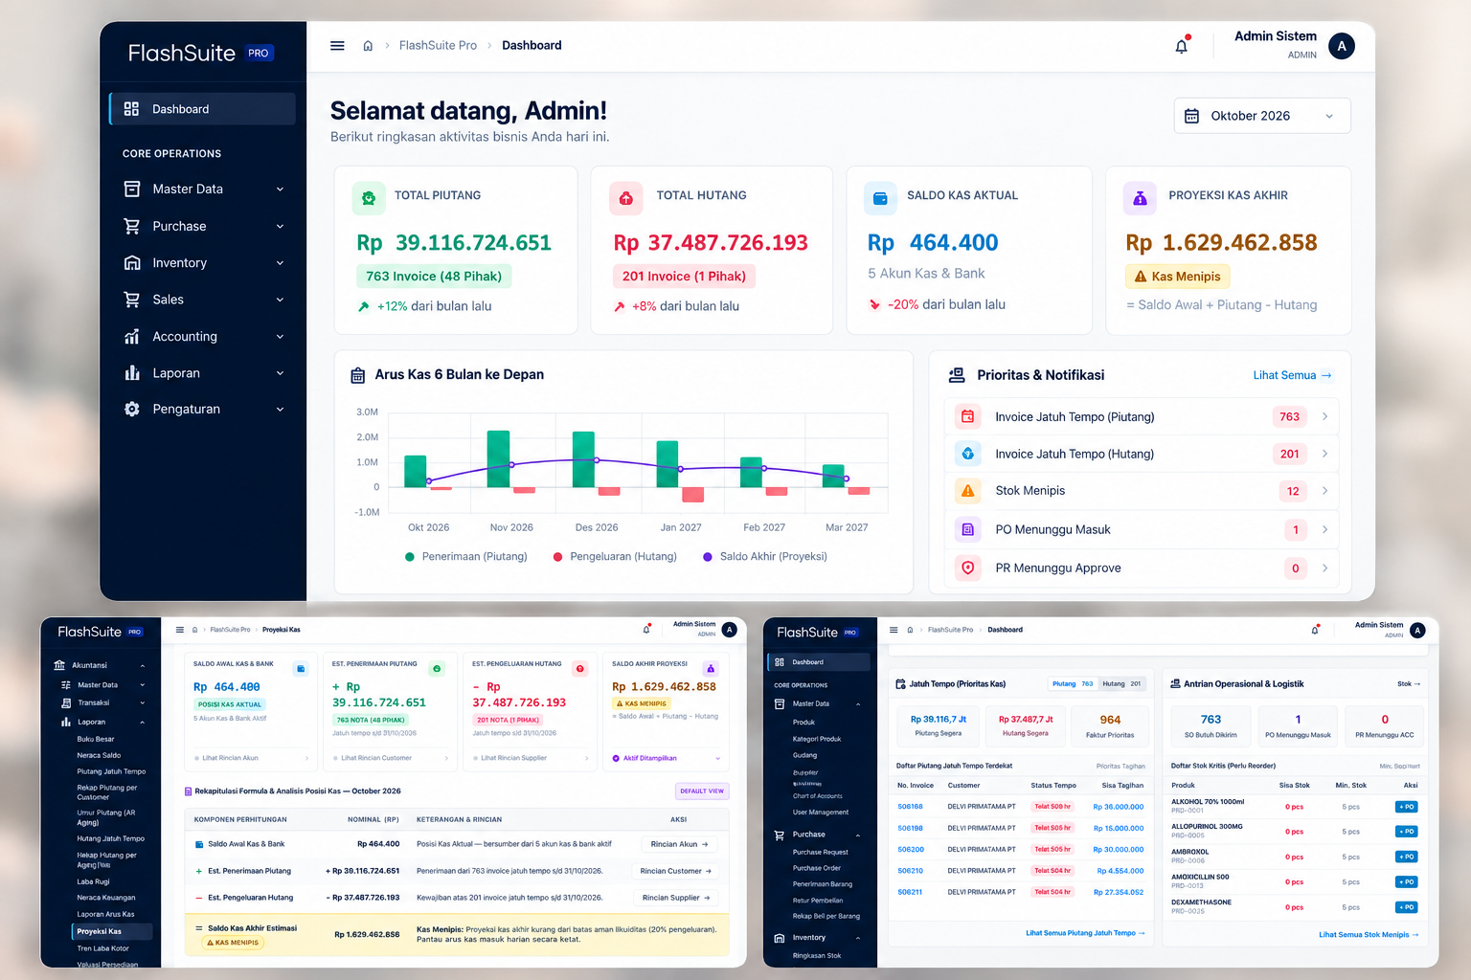Click the 763 badge on Invoice Jatuh Tempo (Piutang)
1471x980 pixels.
click(x=1290, y=416)
